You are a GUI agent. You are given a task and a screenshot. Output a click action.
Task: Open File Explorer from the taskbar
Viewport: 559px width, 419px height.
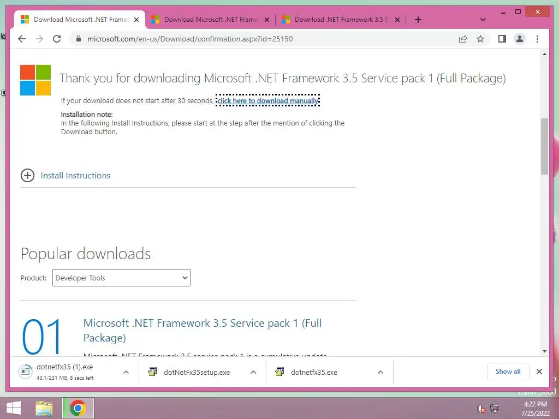click(44, 408)
